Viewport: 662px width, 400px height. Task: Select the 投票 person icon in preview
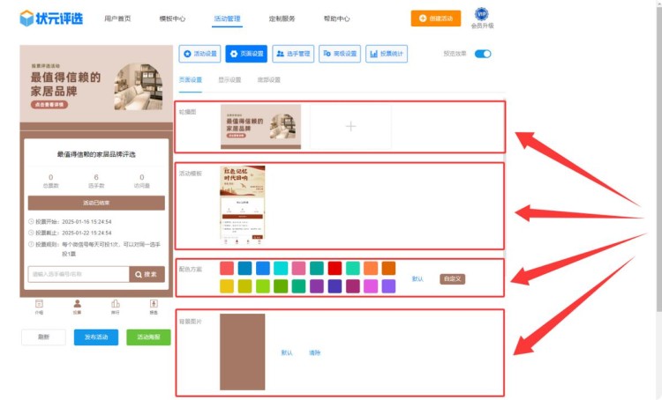[x=77, y=306]
